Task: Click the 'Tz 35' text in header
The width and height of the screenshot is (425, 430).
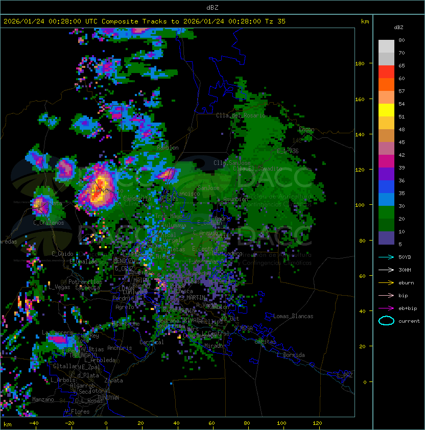Action: click(x=275, y=21)
